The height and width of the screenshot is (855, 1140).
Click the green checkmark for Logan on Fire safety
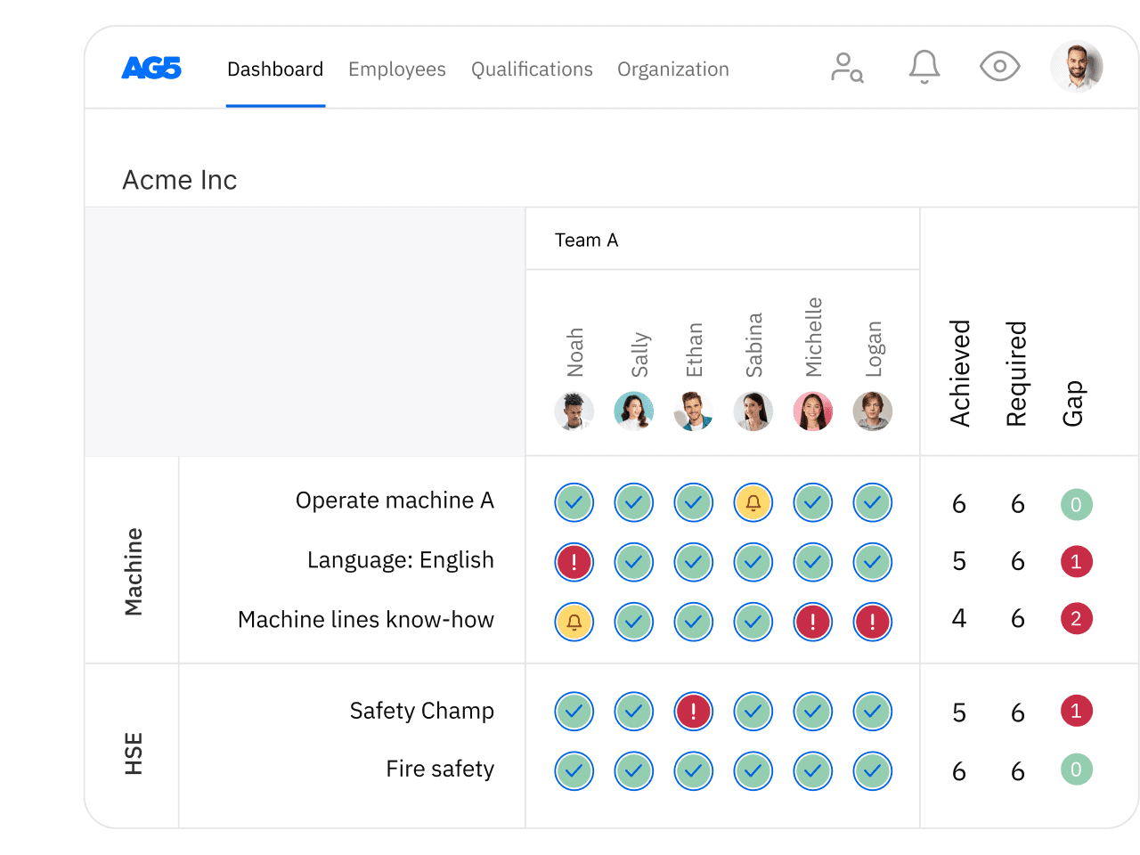click(872, 771)
